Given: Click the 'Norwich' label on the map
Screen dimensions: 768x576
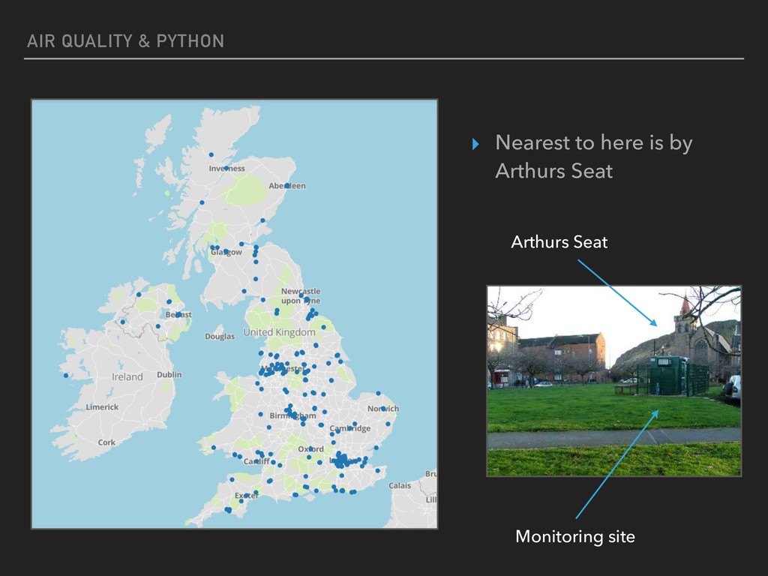Looking at the screenshot, I should coord(383,409).
